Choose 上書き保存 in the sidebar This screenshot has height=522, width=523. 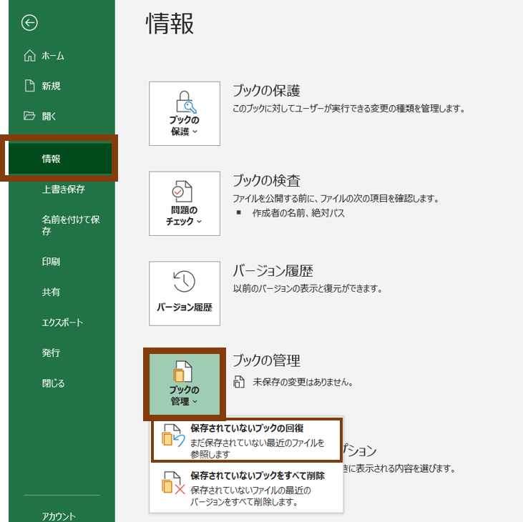pyautogui.click(x=63, y=189)
